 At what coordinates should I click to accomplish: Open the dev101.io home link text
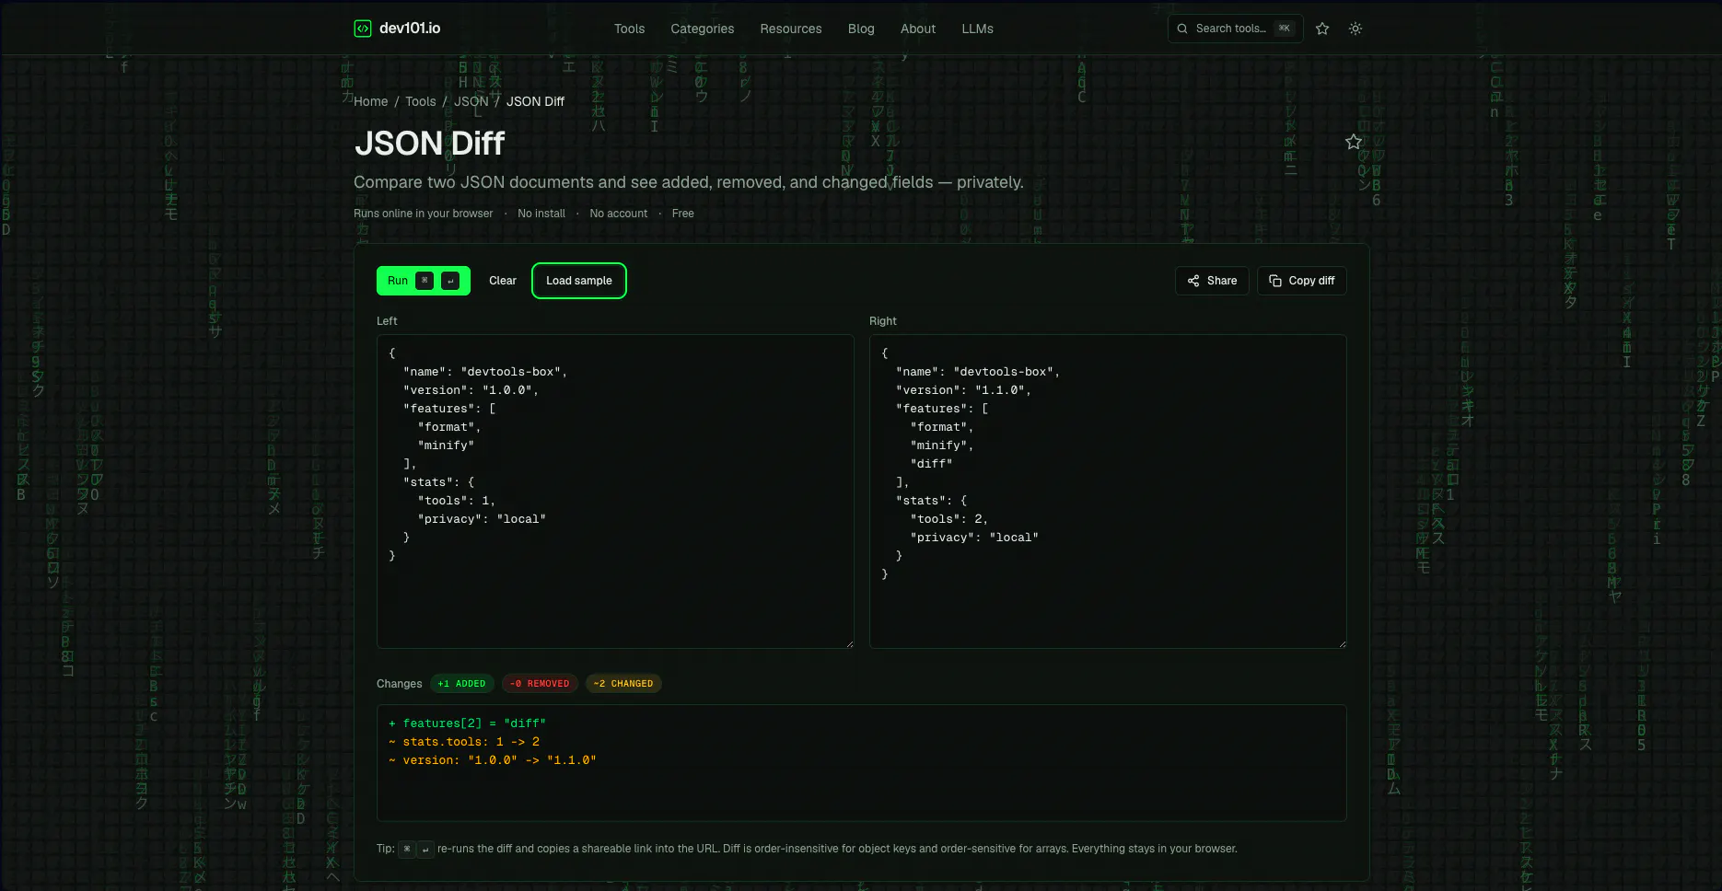coord(410,29)
